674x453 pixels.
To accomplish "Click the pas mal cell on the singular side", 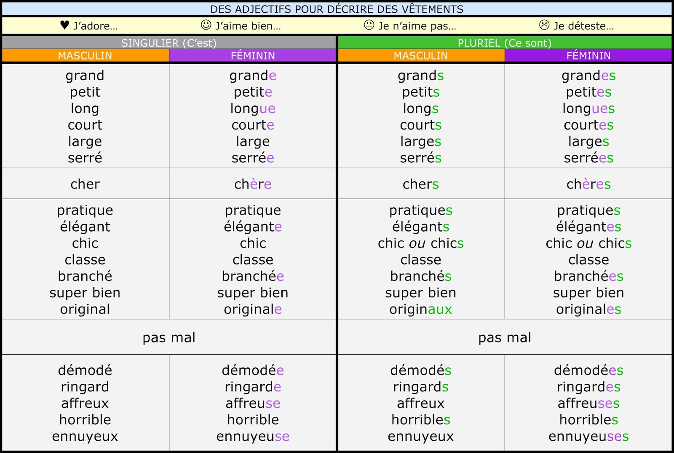I will pyautogui.click(x=169, y=337).
